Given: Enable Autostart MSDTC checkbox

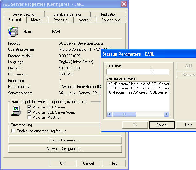Looking at the screenshot, I should (x=29, y=117).
